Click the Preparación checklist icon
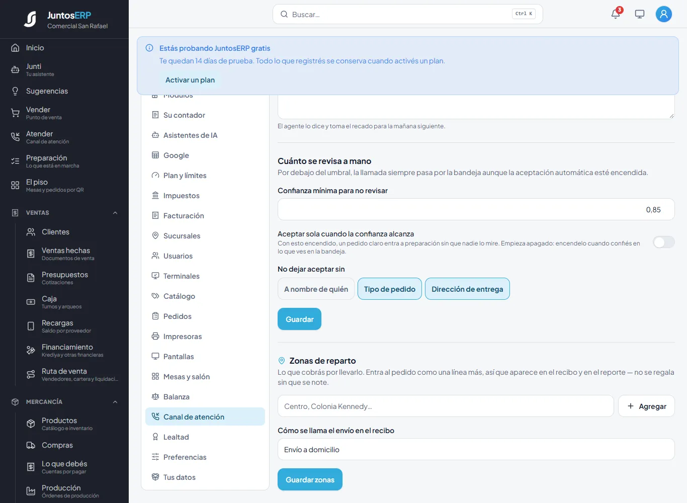Viewport: 687px width, 503px height. [15, 161]
